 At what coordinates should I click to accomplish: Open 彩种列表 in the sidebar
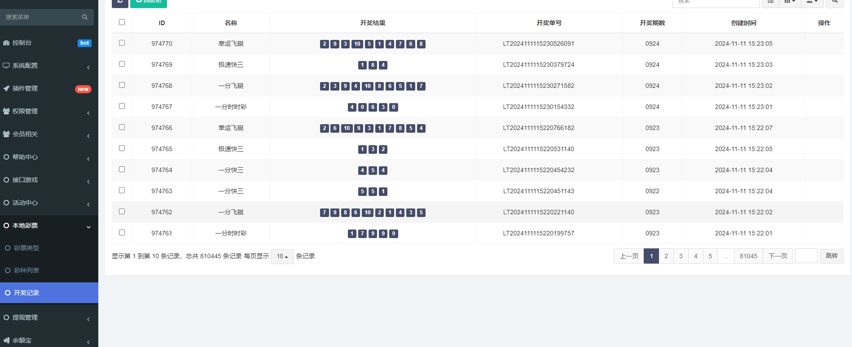click(x=26, y=270)
